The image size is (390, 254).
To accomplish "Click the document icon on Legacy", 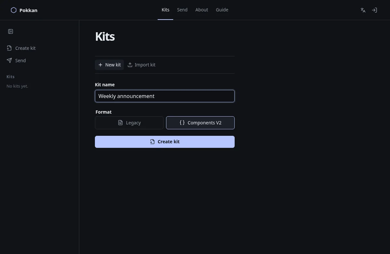I will tap(120, 123).
